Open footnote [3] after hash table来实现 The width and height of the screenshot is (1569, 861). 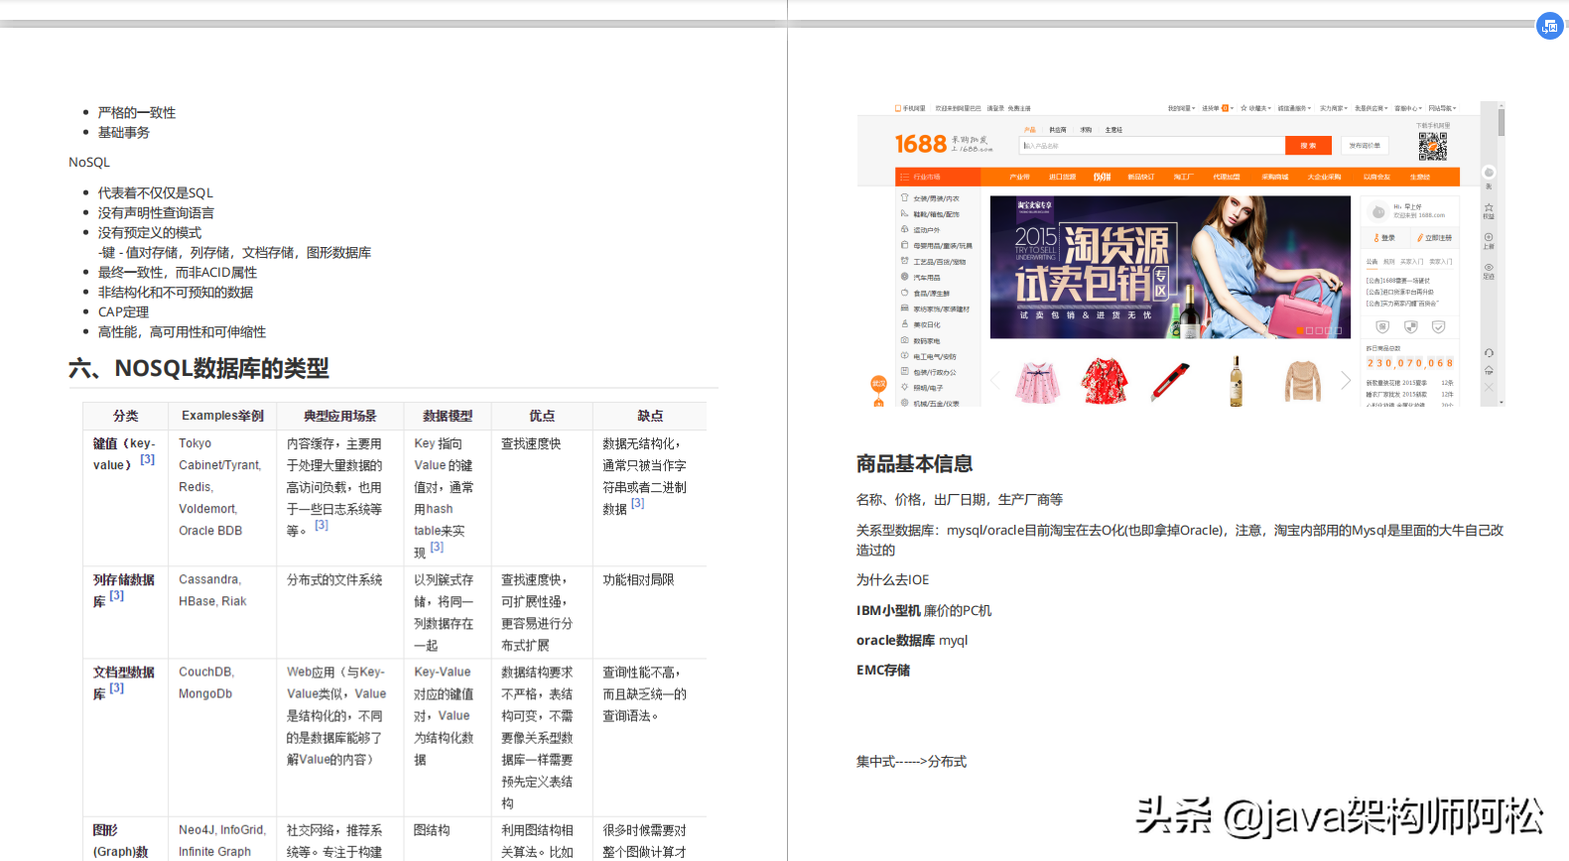[437, 547]
